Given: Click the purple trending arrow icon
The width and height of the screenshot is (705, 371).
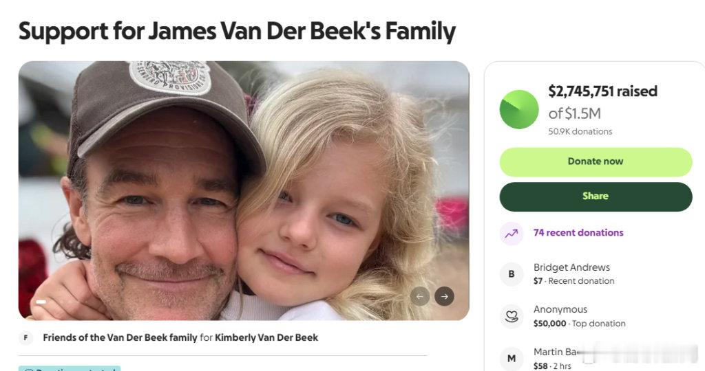Looking at the screenshot, I should (512, 234).
